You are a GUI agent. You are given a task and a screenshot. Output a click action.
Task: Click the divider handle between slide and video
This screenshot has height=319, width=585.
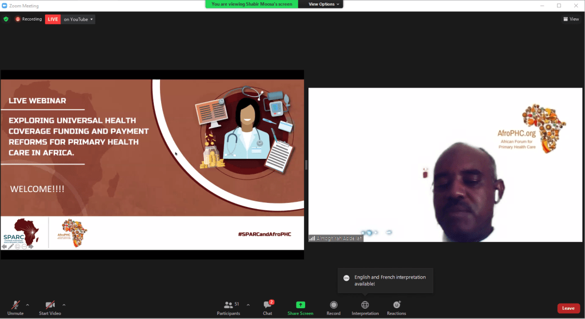click(x=306, y=165)
